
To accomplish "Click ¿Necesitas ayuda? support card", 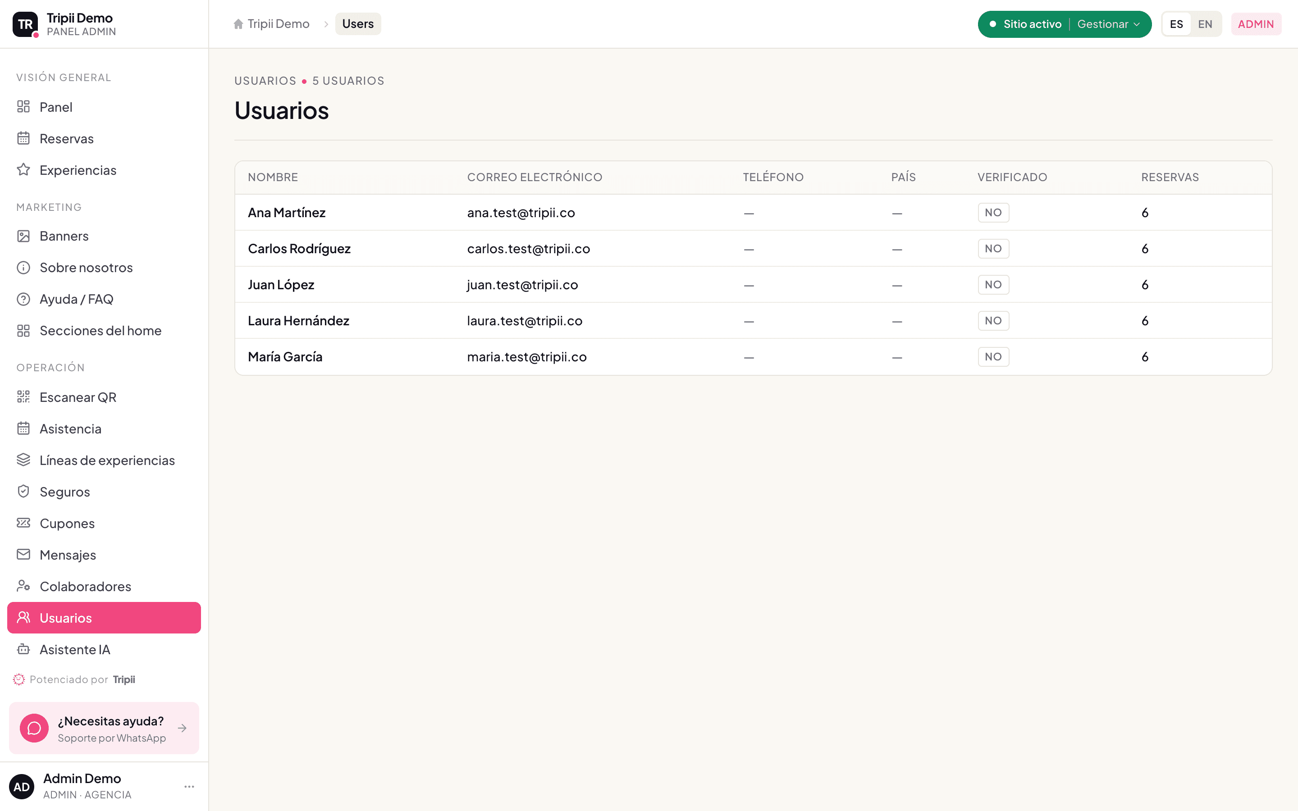I will pos(104,728).
